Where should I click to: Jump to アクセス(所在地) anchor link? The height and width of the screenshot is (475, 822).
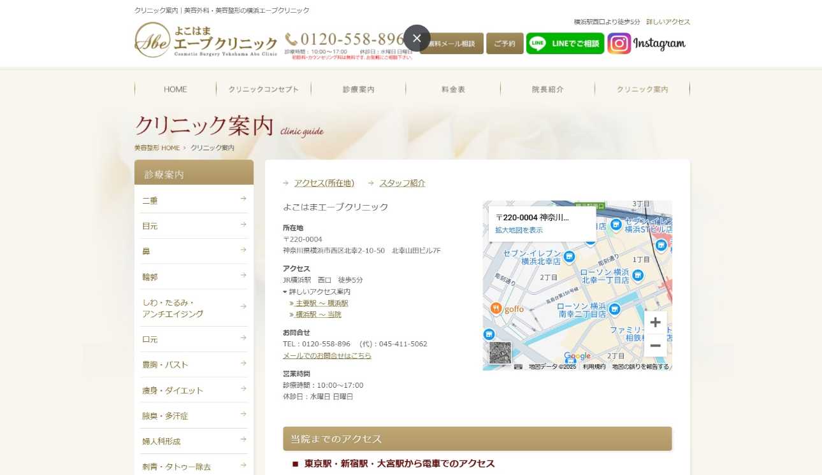(324, 183)
